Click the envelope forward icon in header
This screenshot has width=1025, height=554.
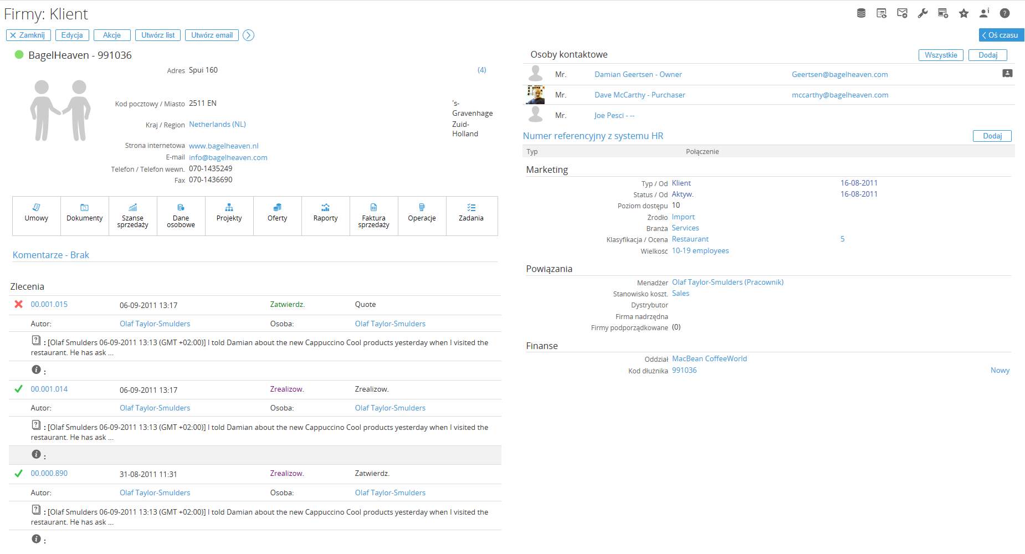902,13
